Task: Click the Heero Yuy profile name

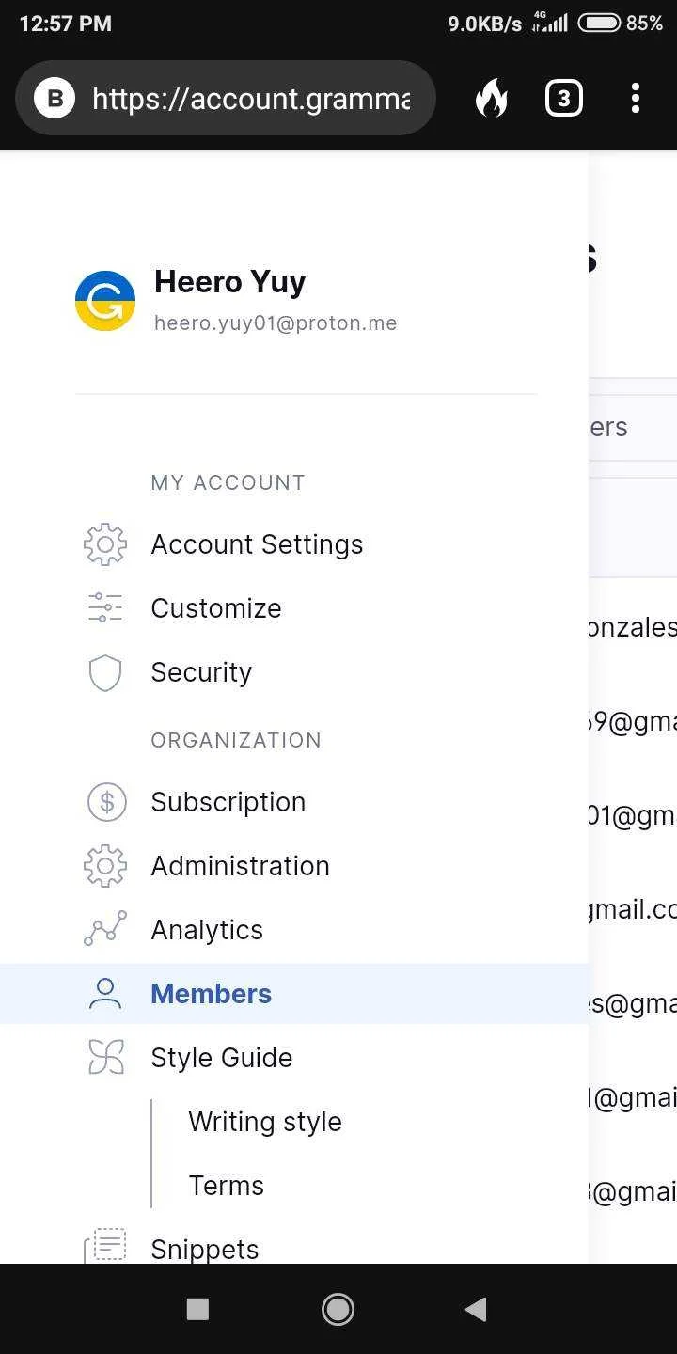Action: [230, 282]
